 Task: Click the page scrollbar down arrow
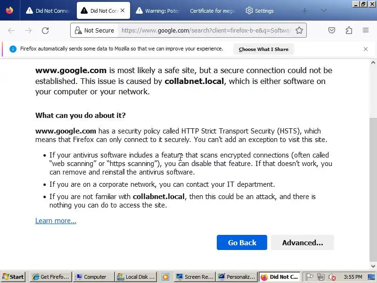coord(373,266)
